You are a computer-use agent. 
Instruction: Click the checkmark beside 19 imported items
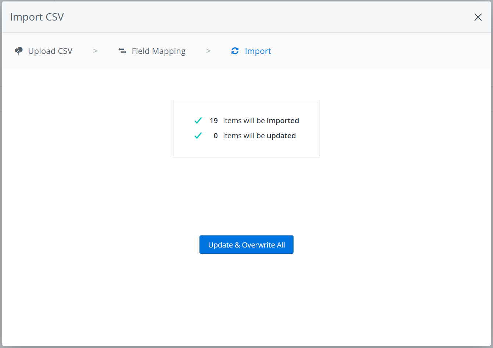(198, 120)
